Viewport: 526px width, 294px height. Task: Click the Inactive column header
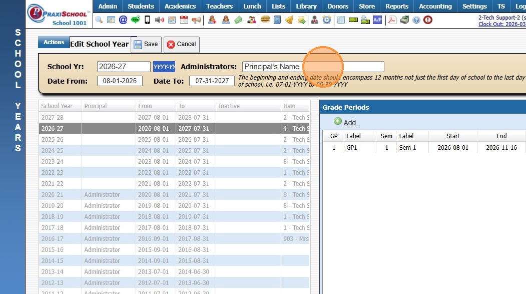[248, 106]
